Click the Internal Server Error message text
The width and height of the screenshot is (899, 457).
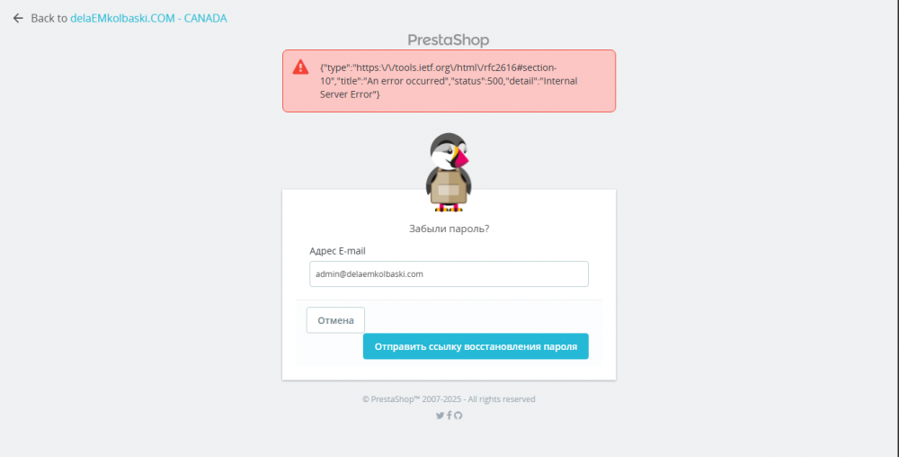pos(449,87)
